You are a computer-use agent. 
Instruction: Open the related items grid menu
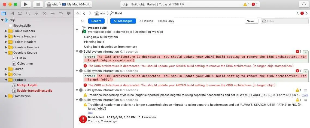pyautogui.click(x=77, y=13)
